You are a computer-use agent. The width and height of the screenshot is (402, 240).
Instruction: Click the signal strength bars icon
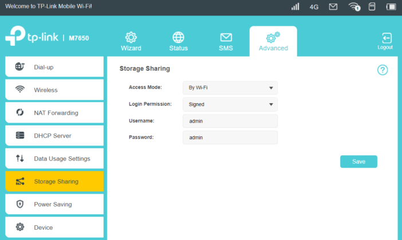[x=295, y=7]
